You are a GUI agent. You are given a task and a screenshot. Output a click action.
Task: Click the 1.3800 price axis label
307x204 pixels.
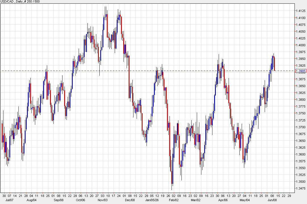tap(300, 100)
